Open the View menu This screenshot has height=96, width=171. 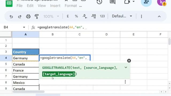(x=42, y=6)
